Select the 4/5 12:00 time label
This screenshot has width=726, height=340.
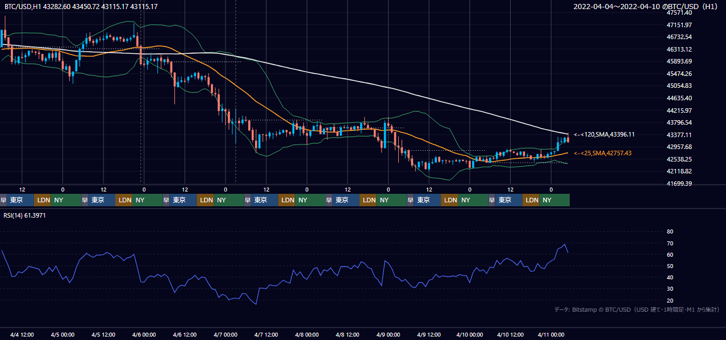(x=103, y=334)
